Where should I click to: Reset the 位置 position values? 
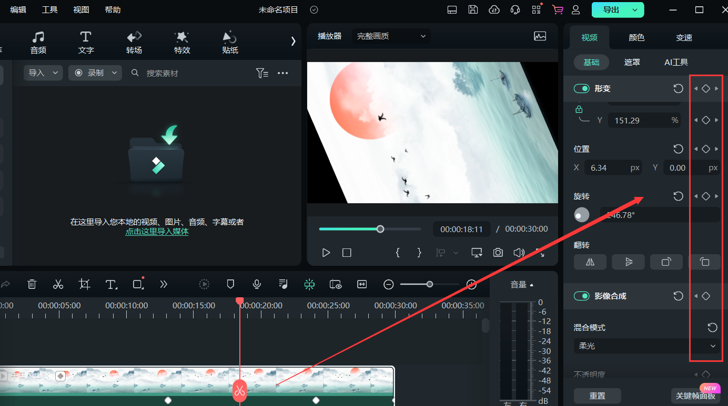[679, 149]
